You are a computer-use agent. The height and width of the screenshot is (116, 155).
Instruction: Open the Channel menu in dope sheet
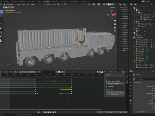coord(6,72)
